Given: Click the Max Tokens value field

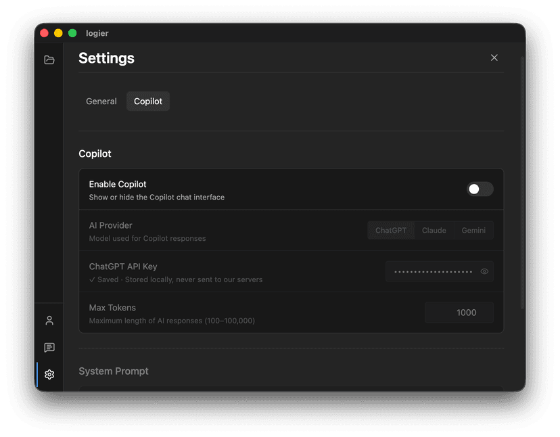Looking at the screenshot, I should (x=459, y=313).
